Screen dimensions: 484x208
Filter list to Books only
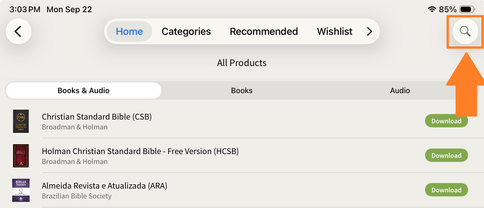tap(242, 91)
